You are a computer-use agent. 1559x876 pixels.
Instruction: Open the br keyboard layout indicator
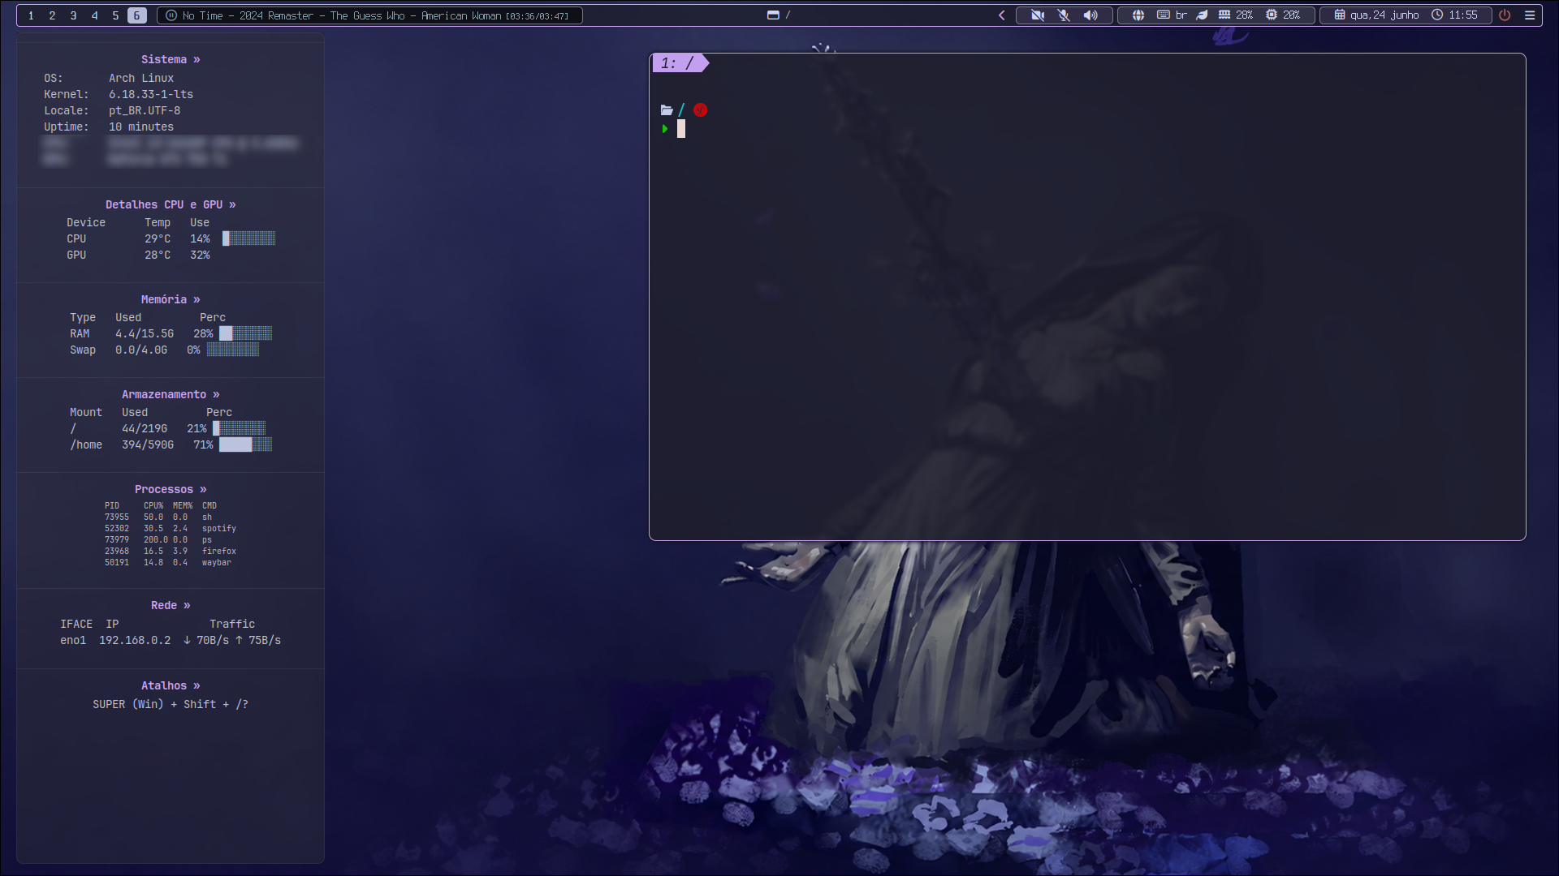pyautogui.click(x=1172, y=15)
